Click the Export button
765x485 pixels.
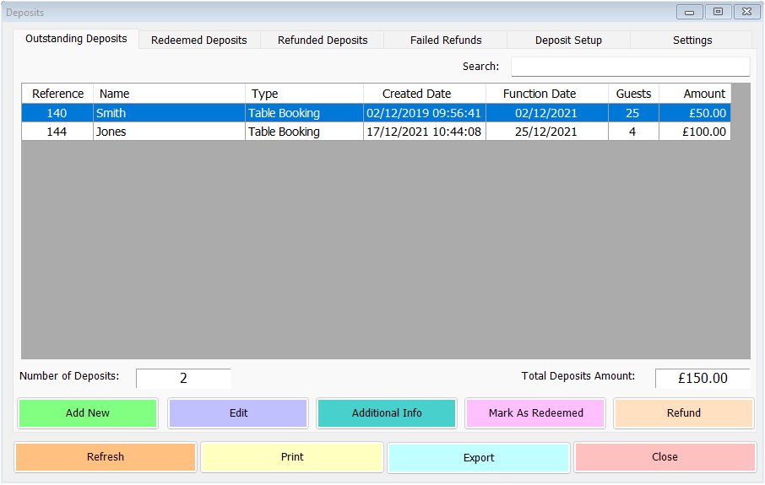coord(479,457)
